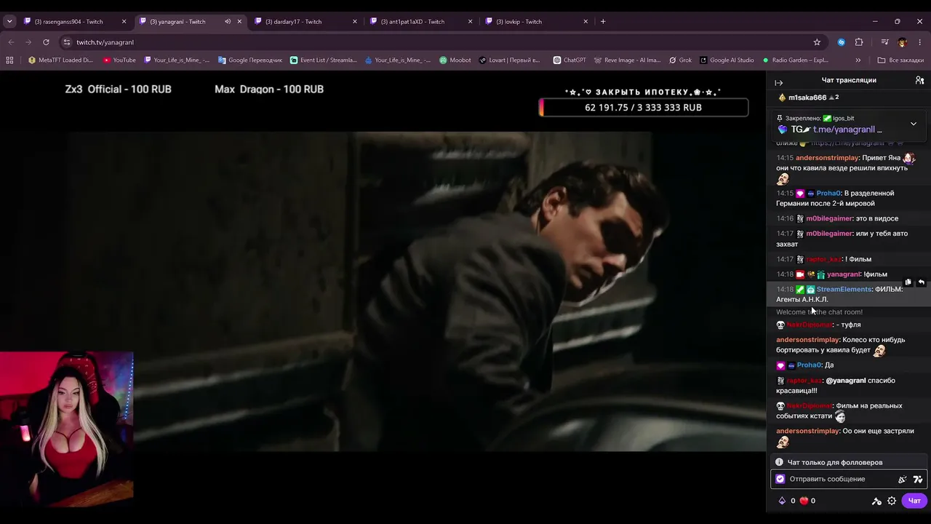Open Lovart bookmark
The width and height of the screenshot is (931, 524).
(x=509, y=60)
